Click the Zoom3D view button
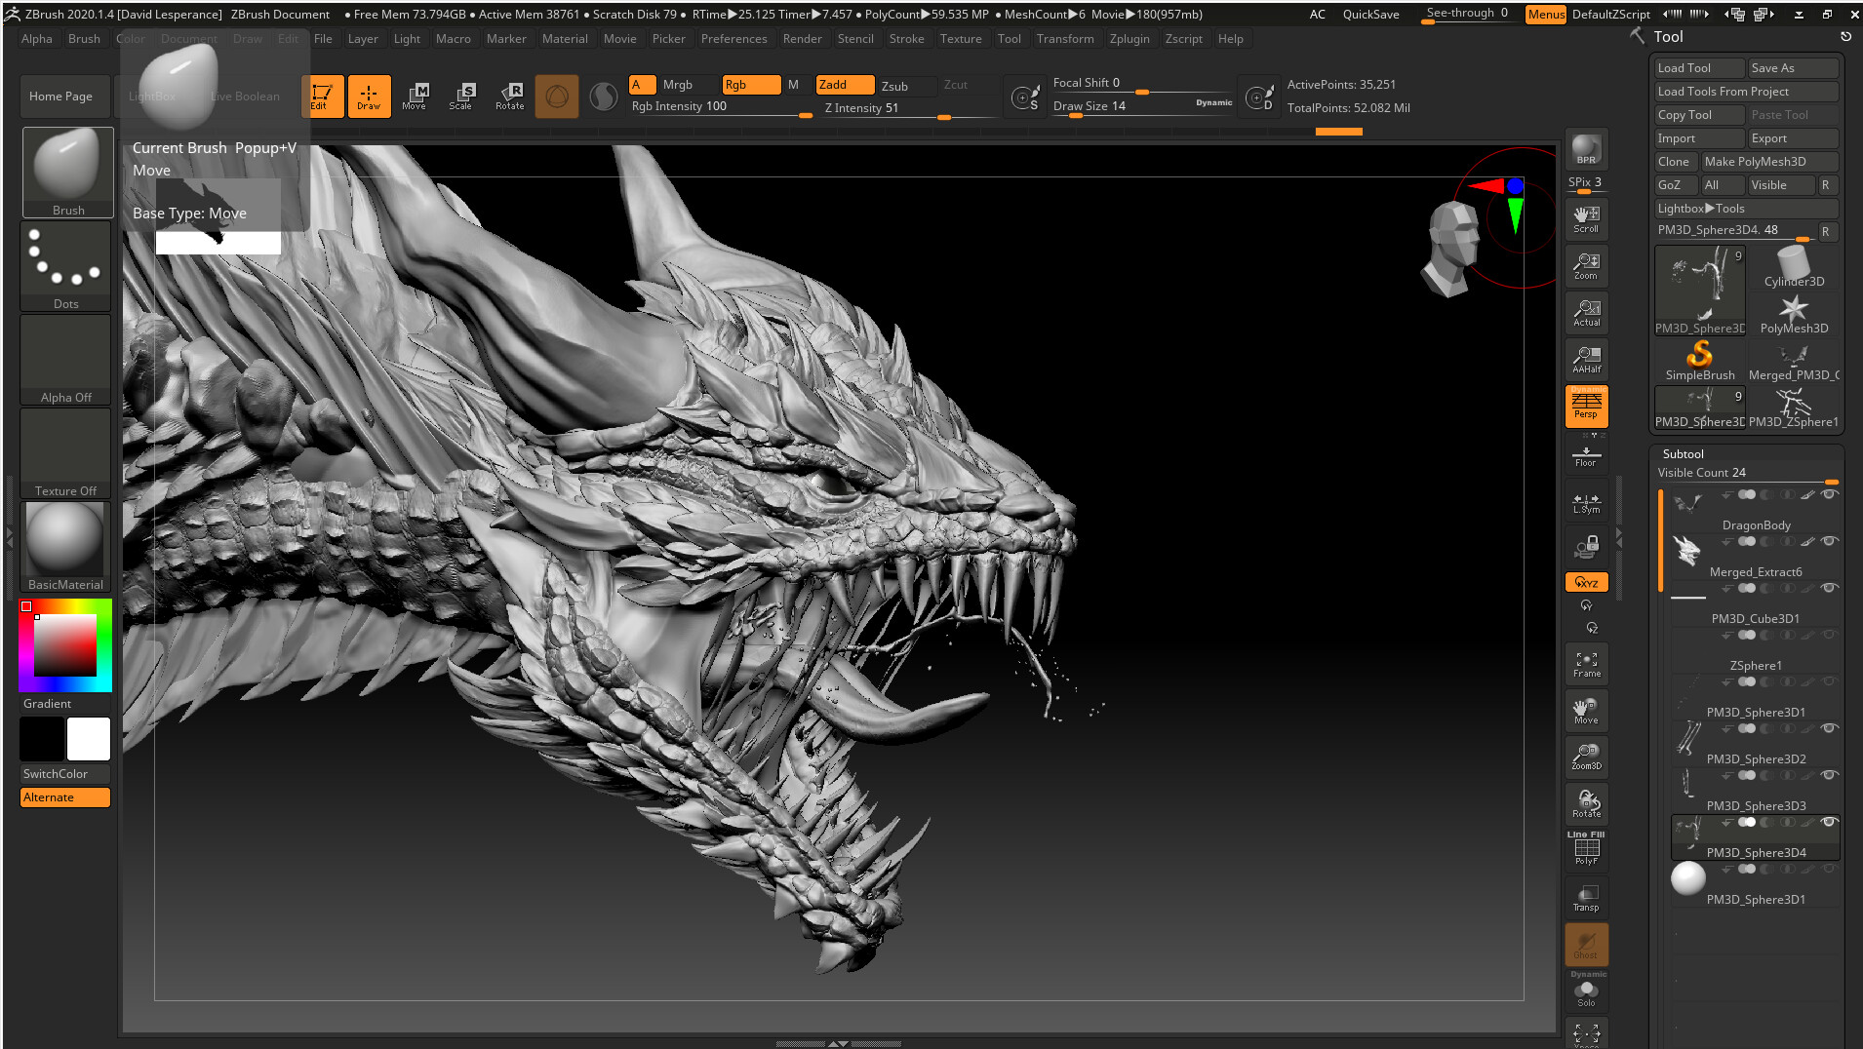 click(x=1586, y=758)
